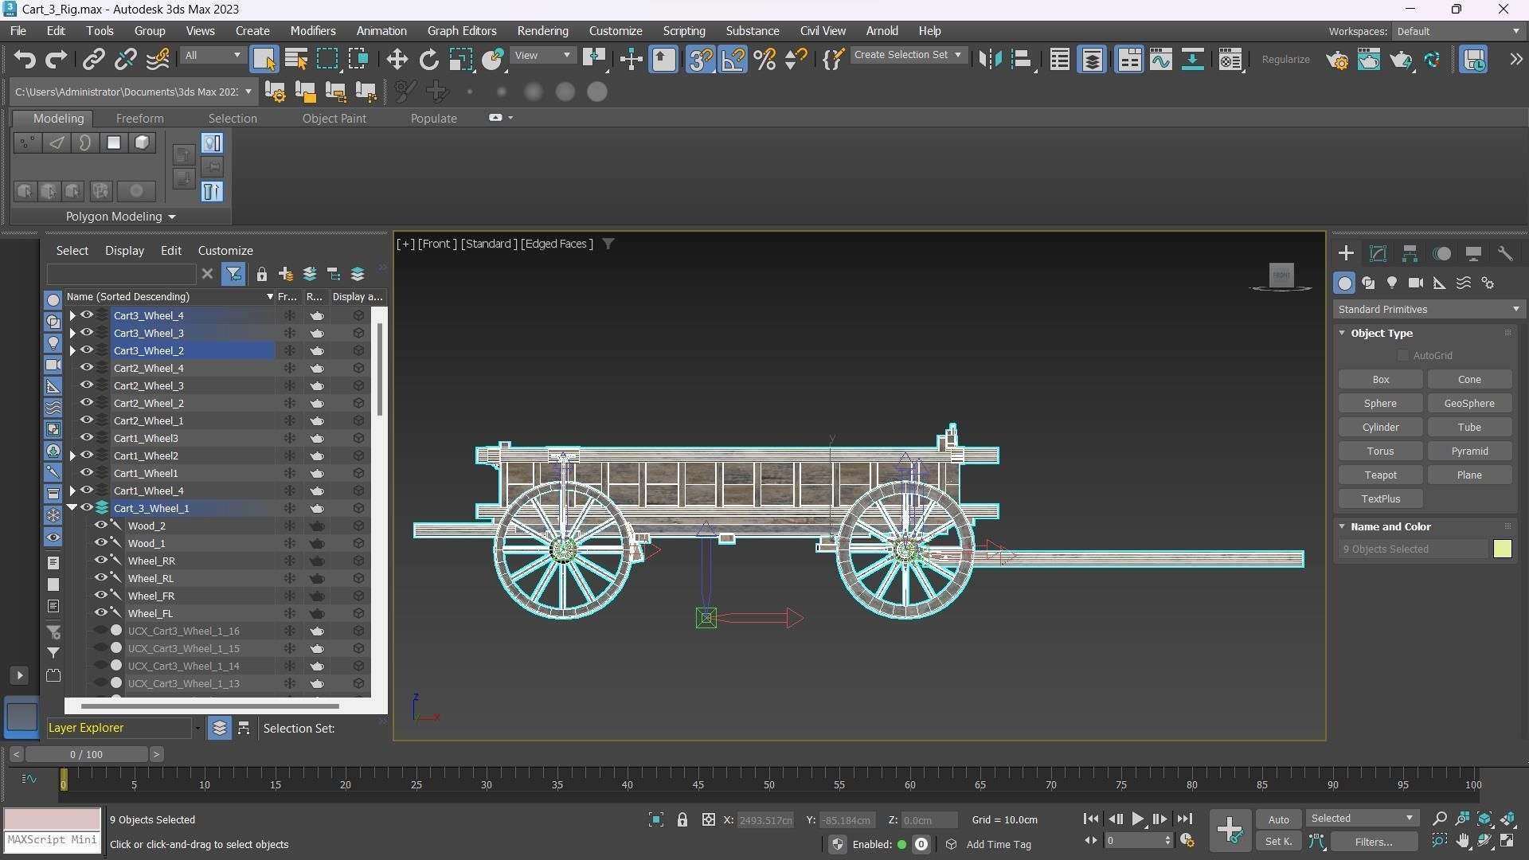Expand the Cart1_Wheel2 layer
1529x860 pixels.
tap(72, 455)
